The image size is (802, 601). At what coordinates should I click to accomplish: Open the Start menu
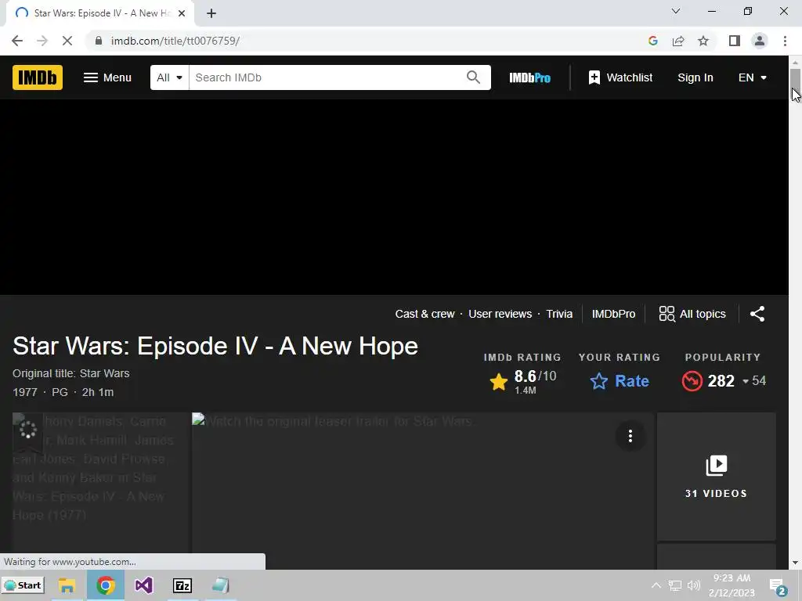(23, 585)
